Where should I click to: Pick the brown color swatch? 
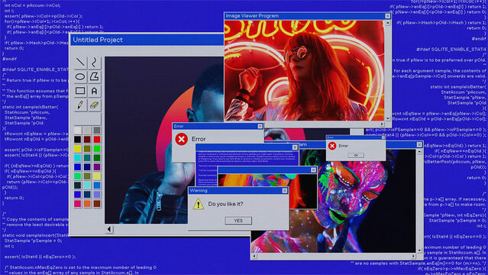tap(97, 204)
